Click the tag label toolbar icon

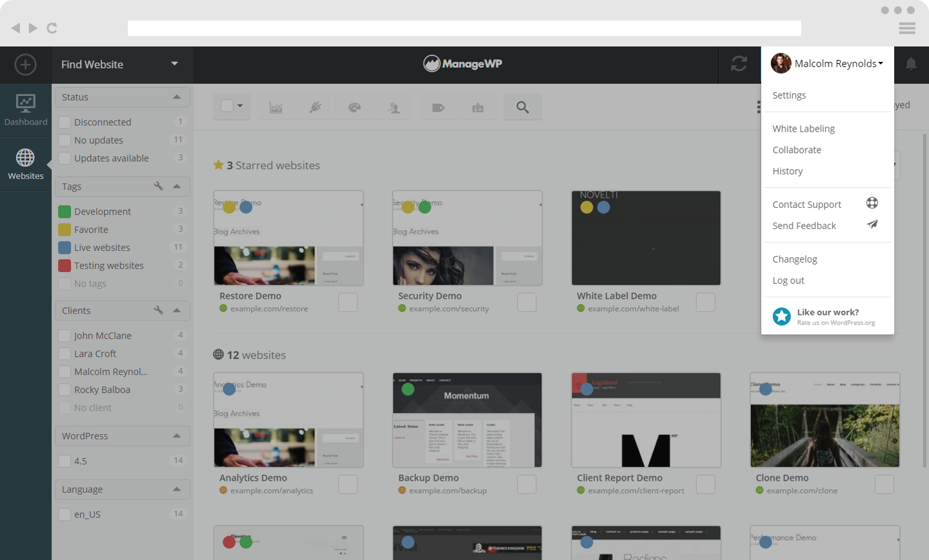439,108
